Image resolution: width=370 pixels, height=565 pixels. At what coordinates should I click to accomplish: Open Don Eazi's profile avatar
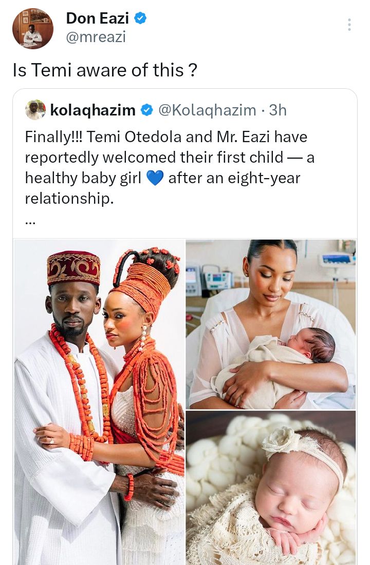(x=32, y=29)
